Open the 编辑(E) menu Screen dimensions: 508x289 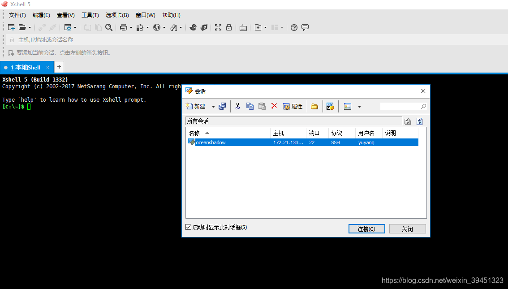tap(41, 15)
